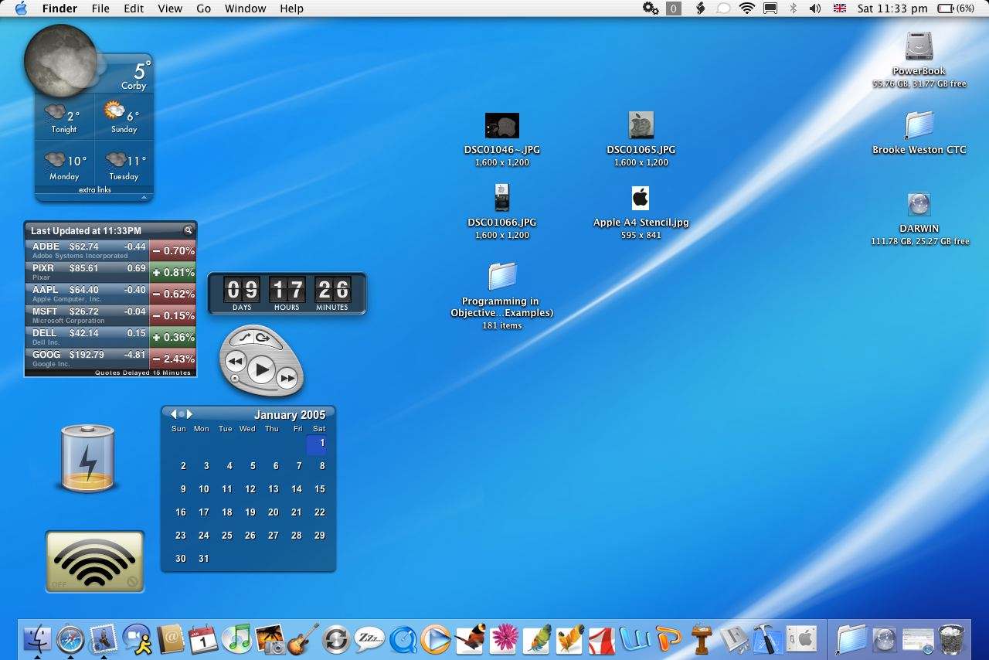
Task: Open the Wi-Fi AirPort status menu
Action: point(746,9)
